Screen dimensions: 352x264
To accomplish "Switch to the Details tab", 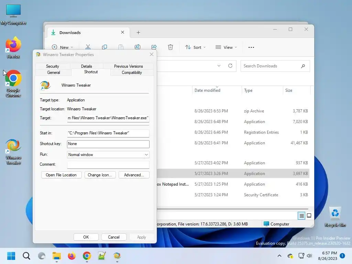I will pos(86,66).
